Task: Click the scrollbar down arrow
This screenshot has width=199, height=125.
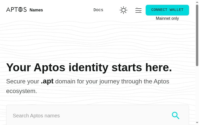Action: click(197, 123)
